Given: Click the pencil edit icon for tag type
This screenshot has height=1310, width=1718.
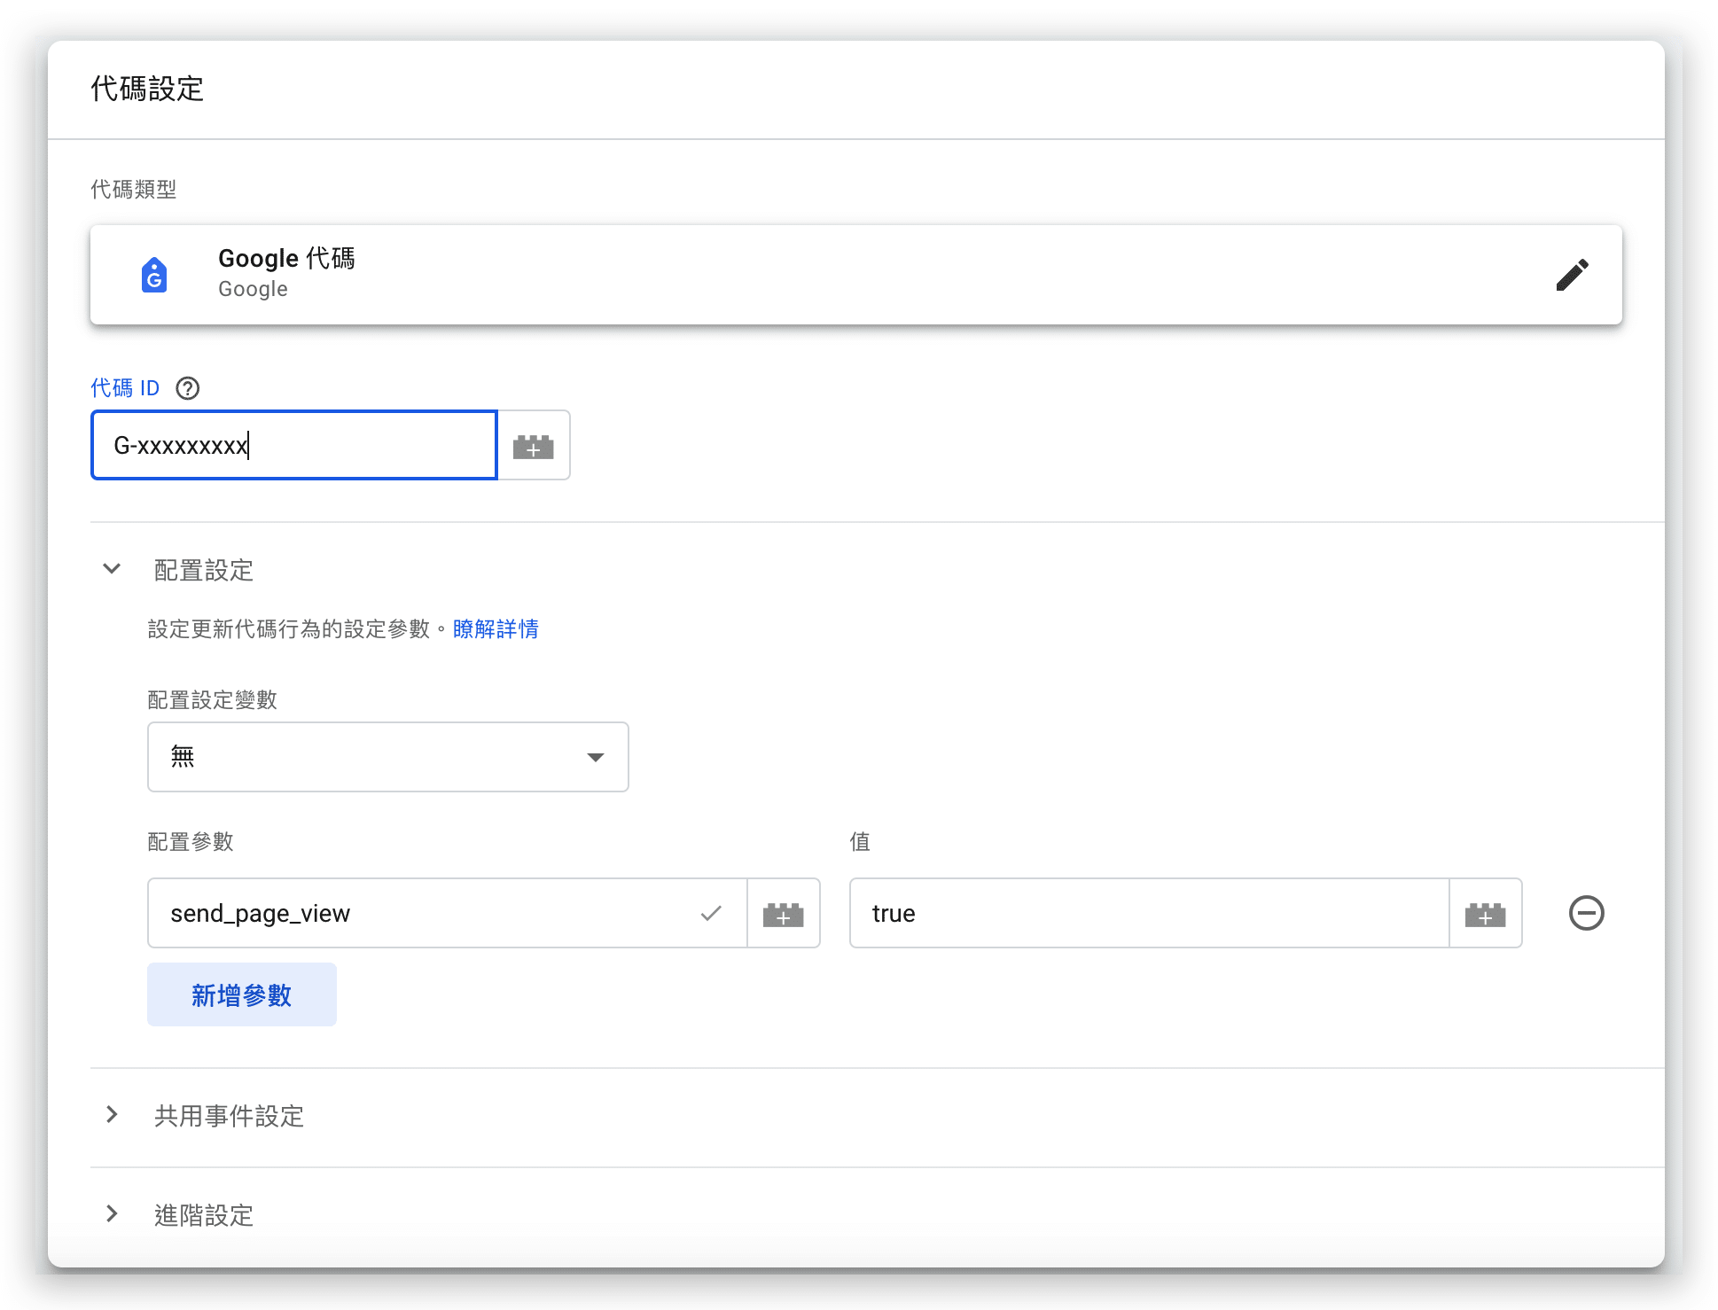Looking at the screenshot, I should tap(1572, 275).
